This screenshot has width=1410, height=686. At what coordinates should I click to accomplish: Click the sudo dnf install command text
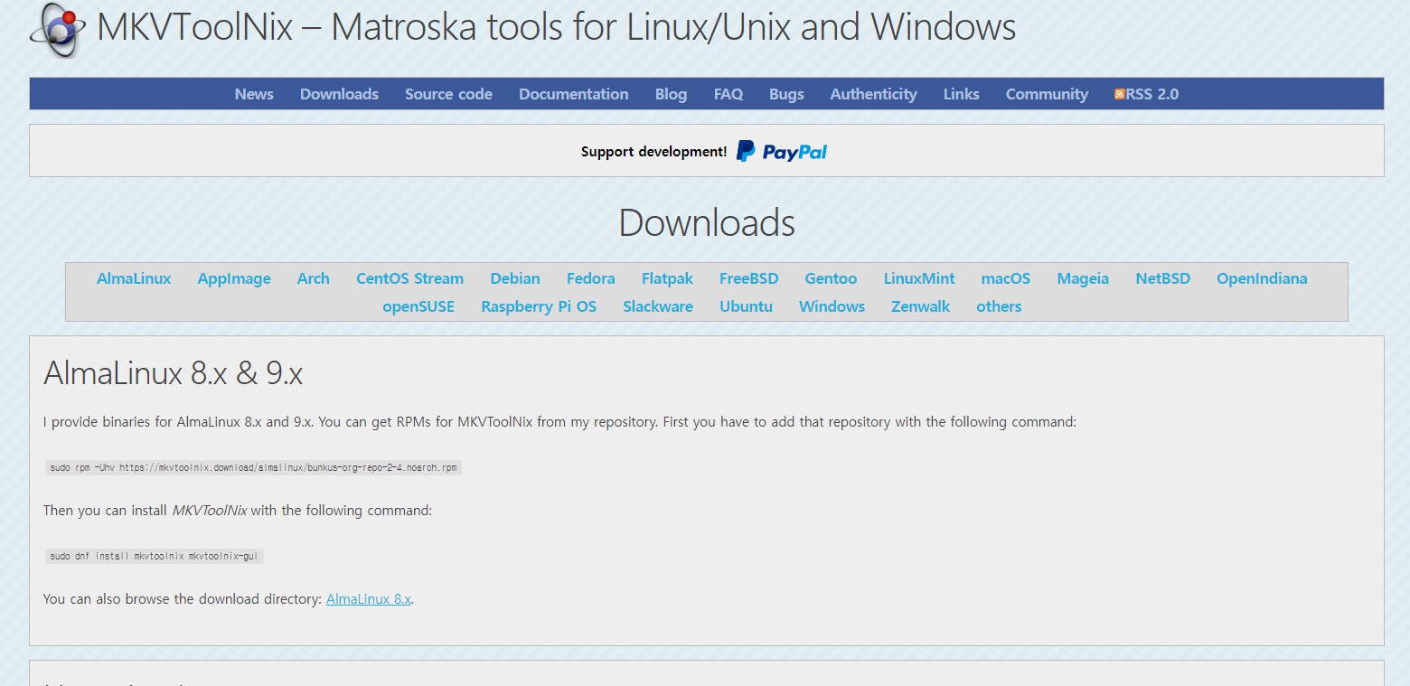(154, 556)
